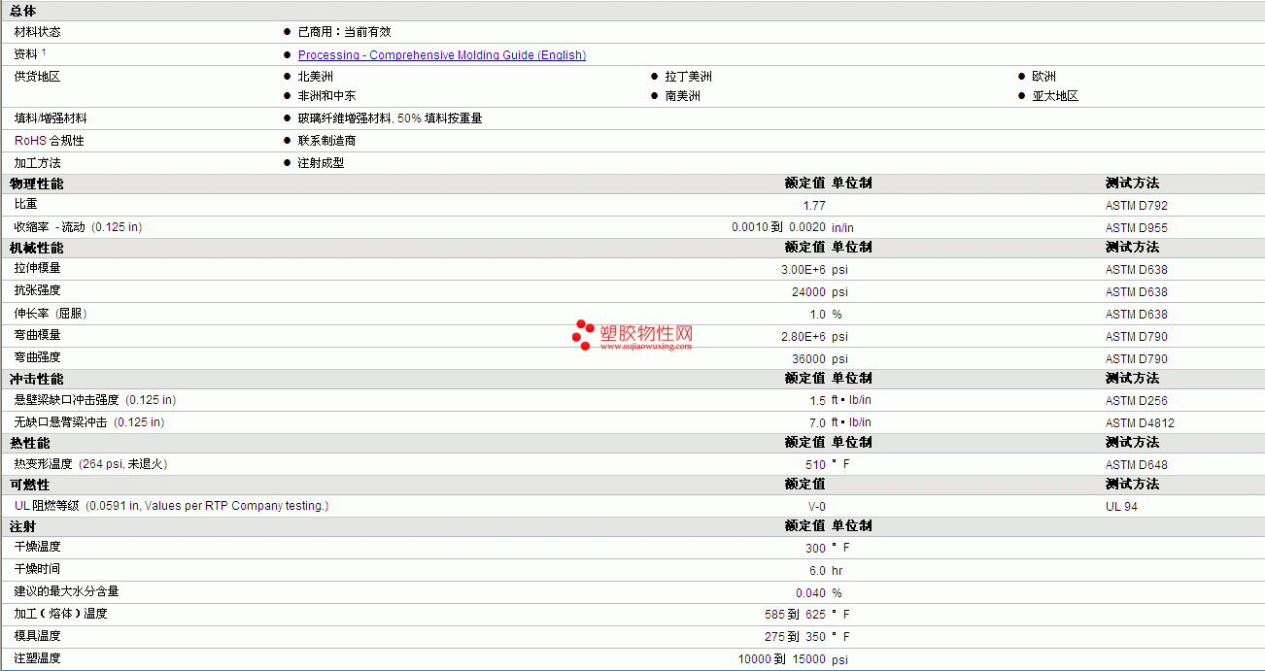Click the 物理性能 section header
Viewport: 1265px width, 671px height.
[x=37, y=184]
